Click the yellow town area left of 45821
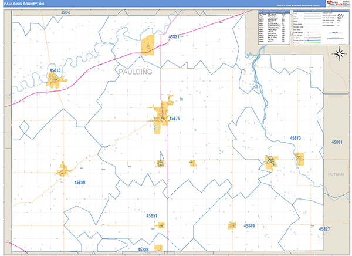The image size is (352, 256). [x=147, y=45]
